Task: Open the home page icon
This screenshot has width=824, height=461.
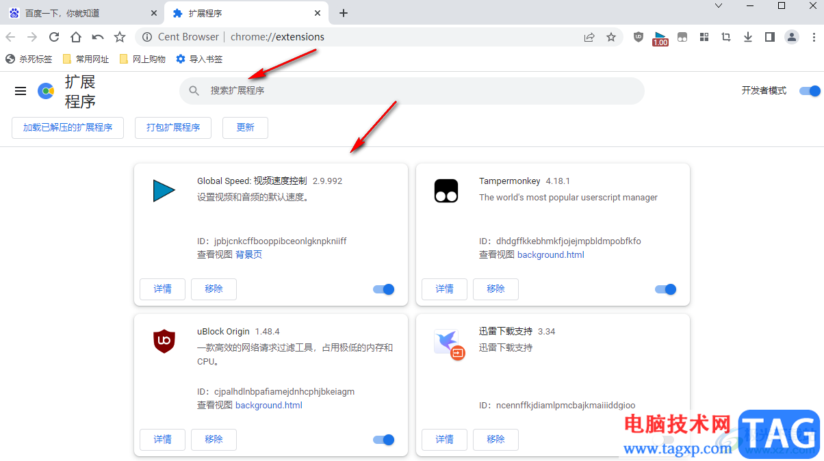Action: click(76, 37)
